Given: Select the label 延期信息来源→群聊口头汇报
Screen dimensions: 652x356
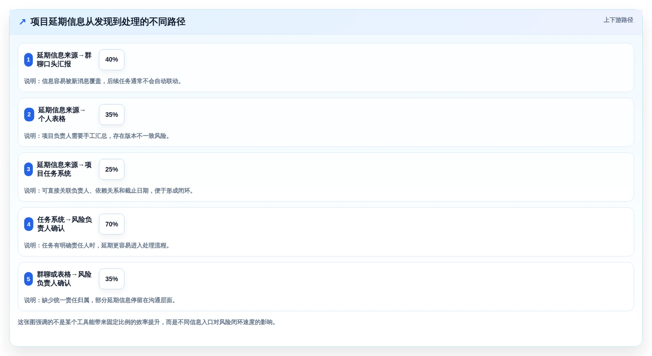Looking at the screenshot, I should (x=64, y=60).
